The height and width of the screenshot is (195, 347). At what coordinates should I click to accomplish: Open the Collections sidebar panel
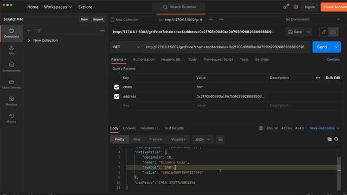click(11, 34)
